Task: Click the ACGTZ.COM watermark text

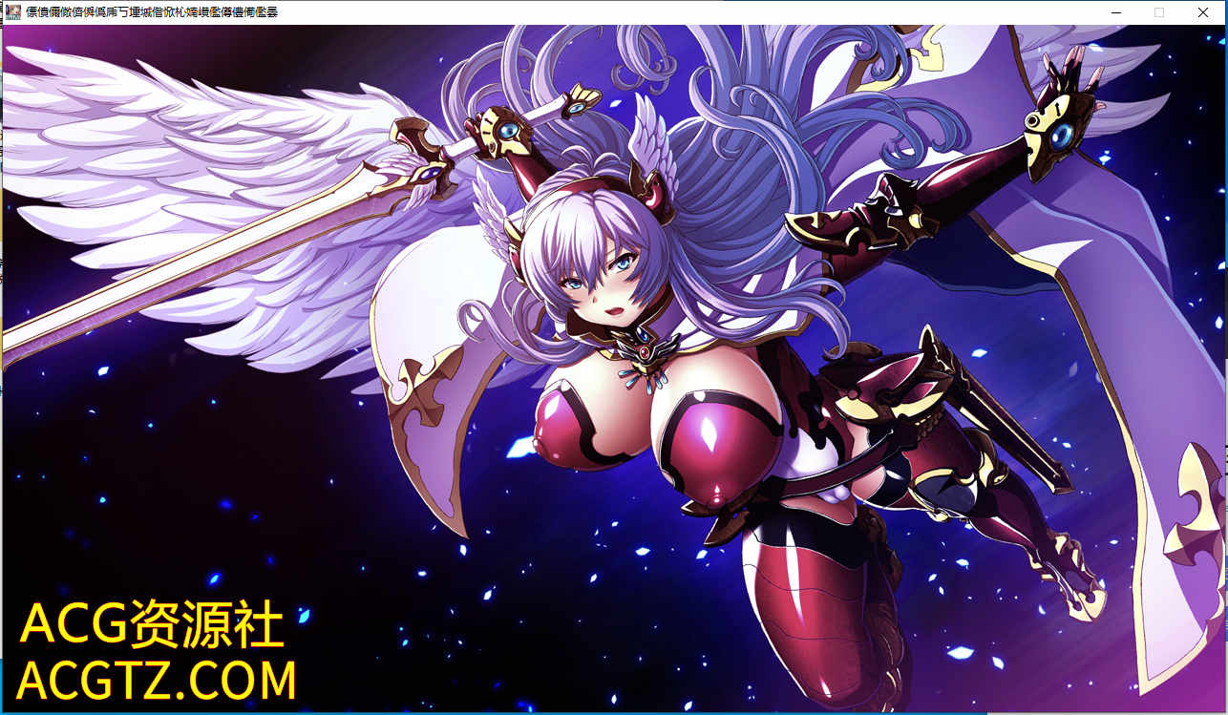Action: click(157, 681)
